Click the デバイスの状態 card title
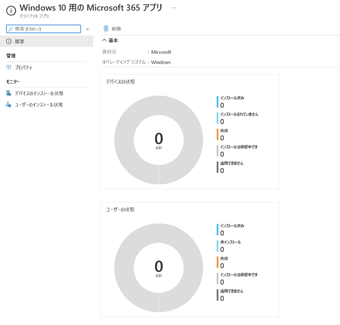This screenshot has width=340, height=325. 120,81
